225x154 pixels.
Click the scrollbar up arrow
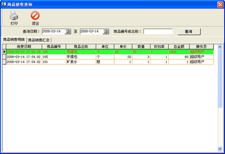220,47
